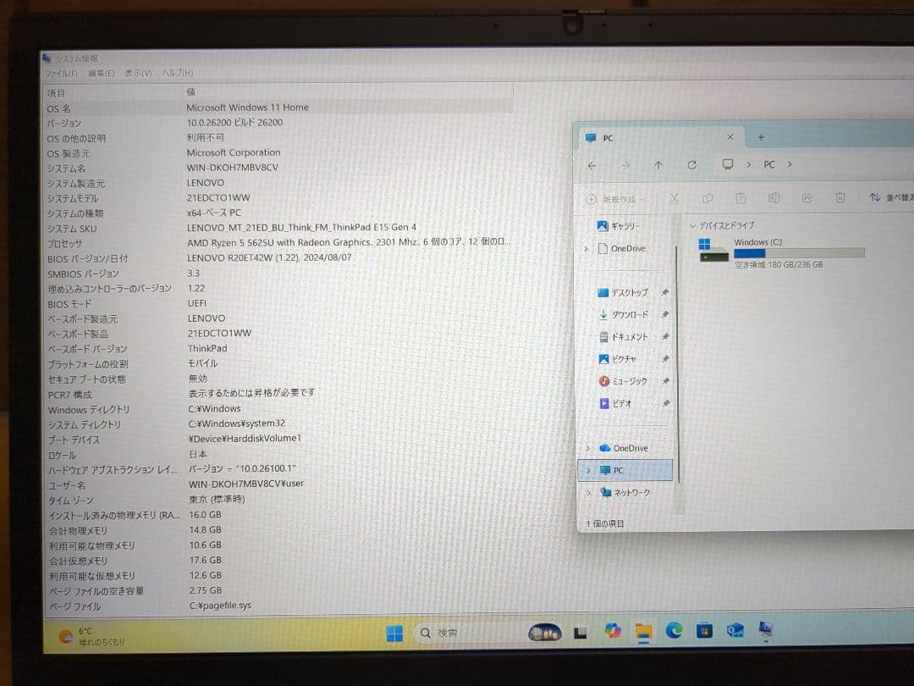Go back in File Explorer

tap(592, 166)
